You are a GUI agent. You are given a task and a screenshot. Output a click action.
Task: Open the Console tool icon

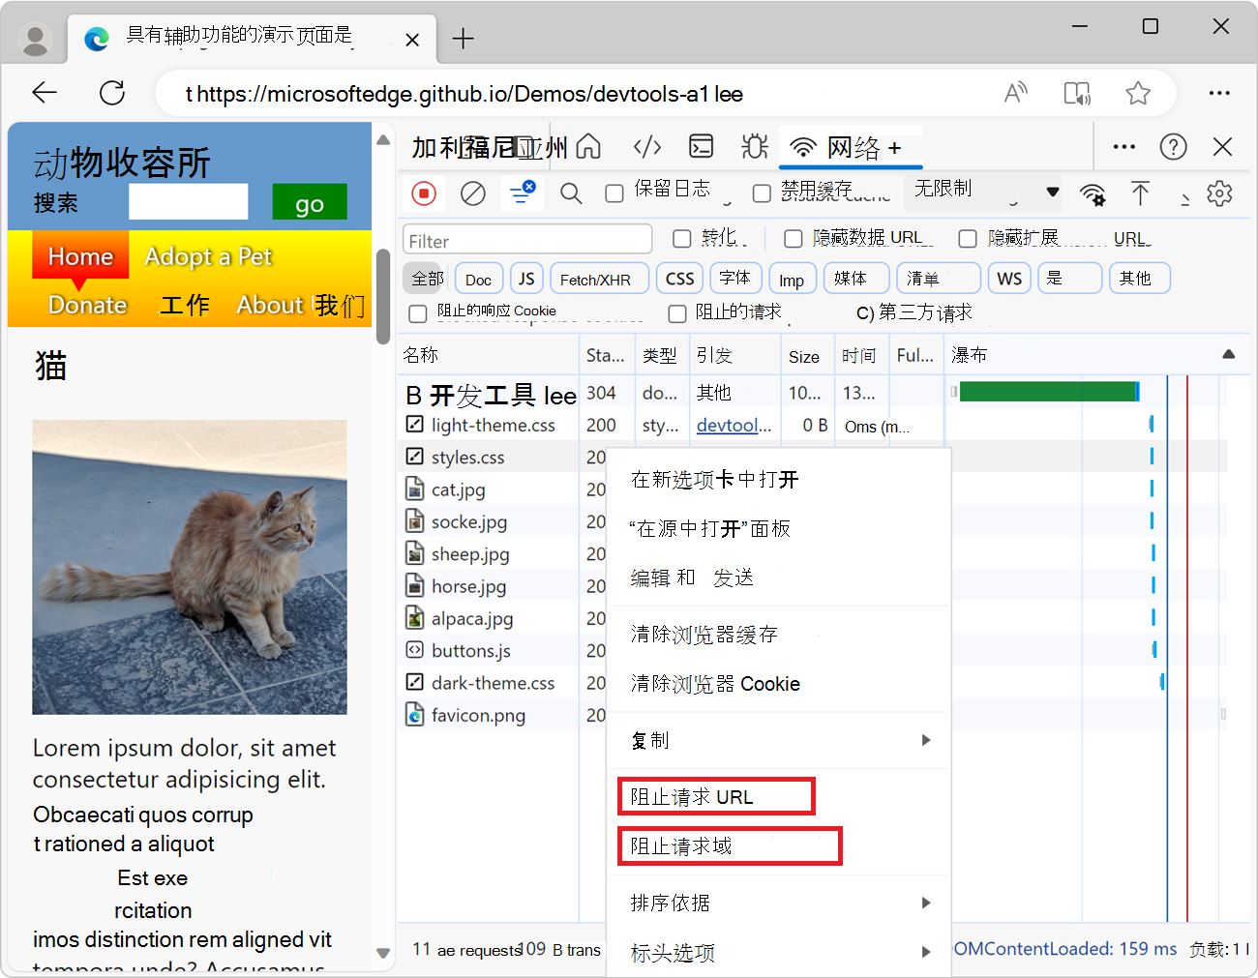point(701,146)
